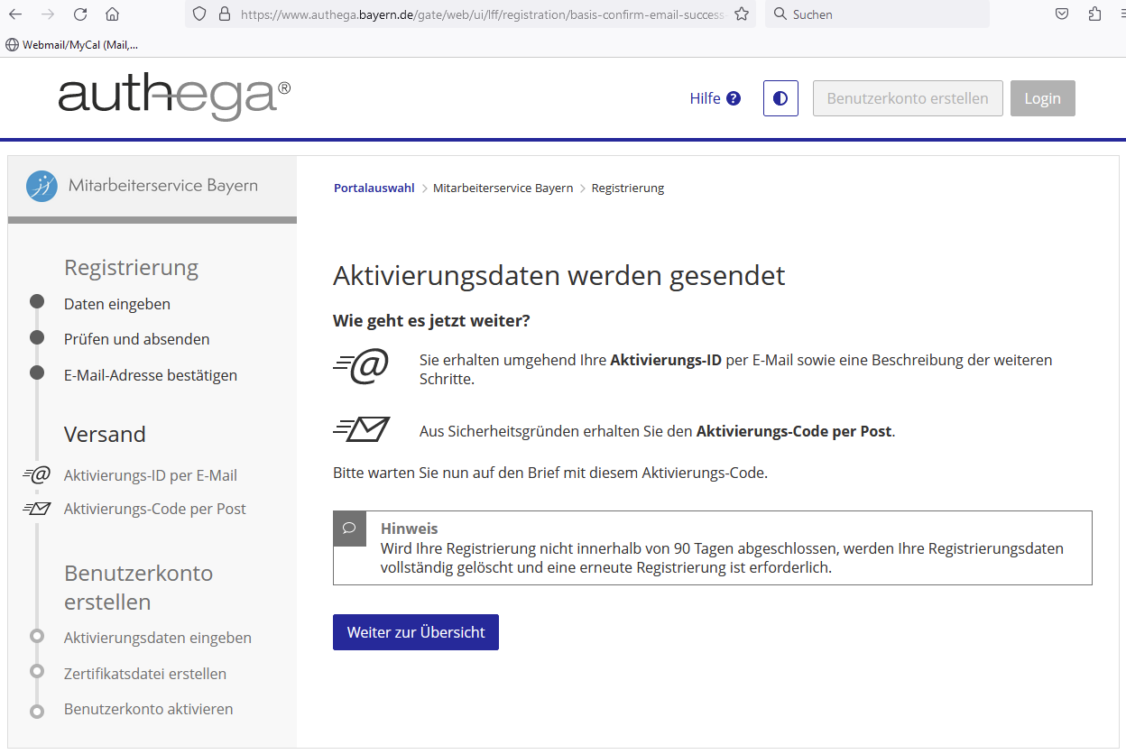Click the browser back arrow

pyautogui.click(x=15, y=14)
